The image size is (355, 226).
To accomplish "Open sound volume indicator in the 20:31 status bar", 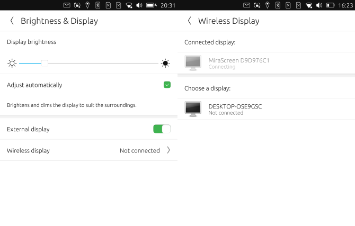I will coord(139,5).
